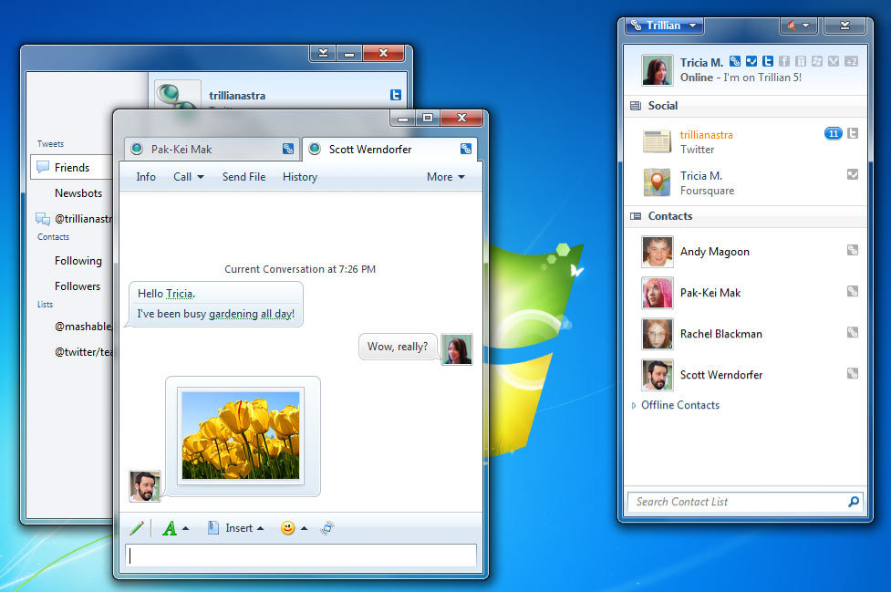Click the Foursquare checkmark icon in header
The width and height of the screenshot is (891, 592).
coord(751,62)
